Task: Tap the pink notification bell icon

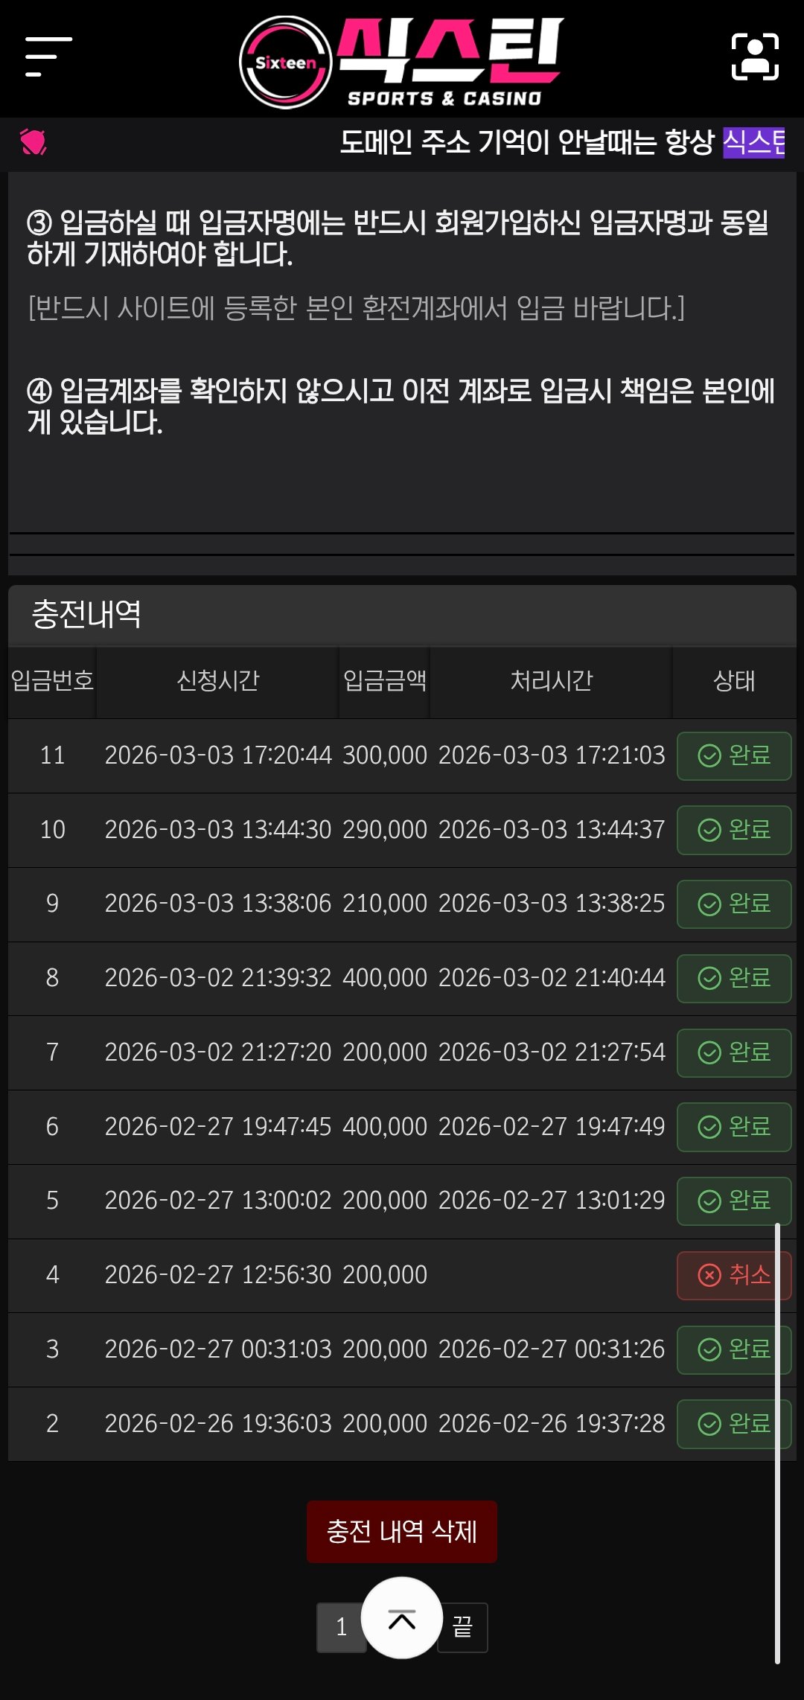Action: [33, 141]
